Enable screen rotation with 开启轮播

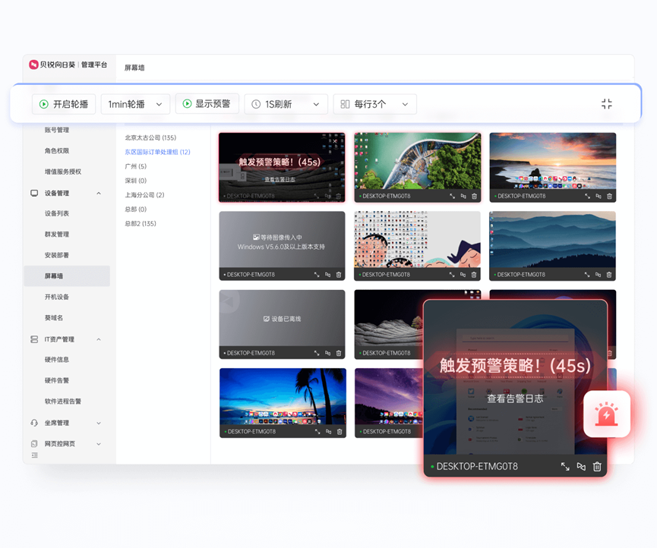tap(64, 103)
